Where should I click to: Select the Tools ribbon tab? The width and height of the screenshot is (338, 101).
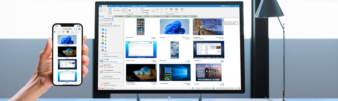pyautogui.click(x=123, y=6)
